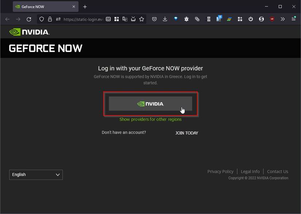The image size is (301, 214).
Task: Click the GEFORCE NOW banner title
Action: click(46, 48)
